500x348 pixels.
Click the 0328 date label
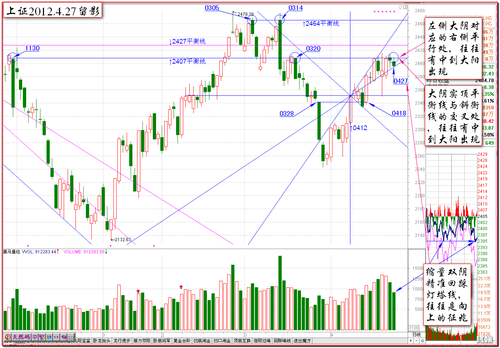287,114
